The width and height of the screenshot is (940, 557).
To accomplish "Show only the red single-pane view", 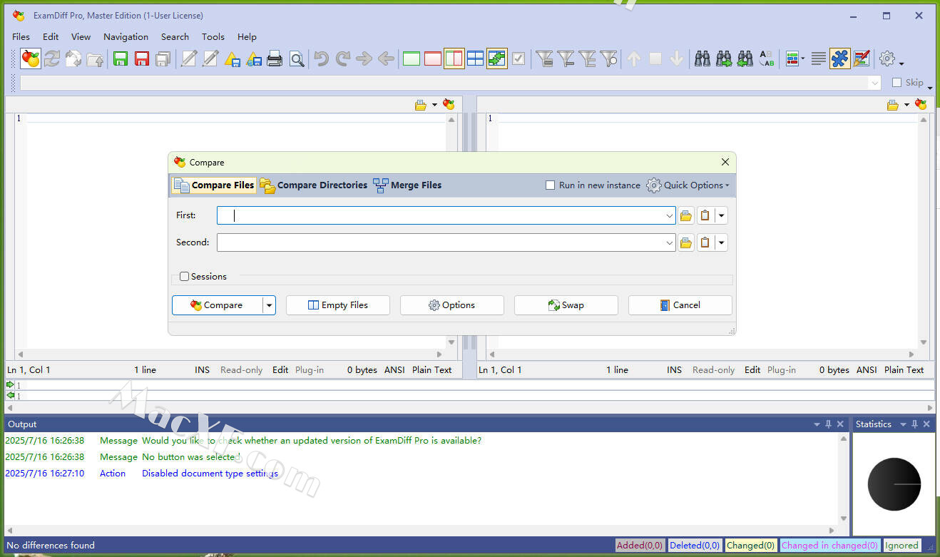I will point(433,59).
